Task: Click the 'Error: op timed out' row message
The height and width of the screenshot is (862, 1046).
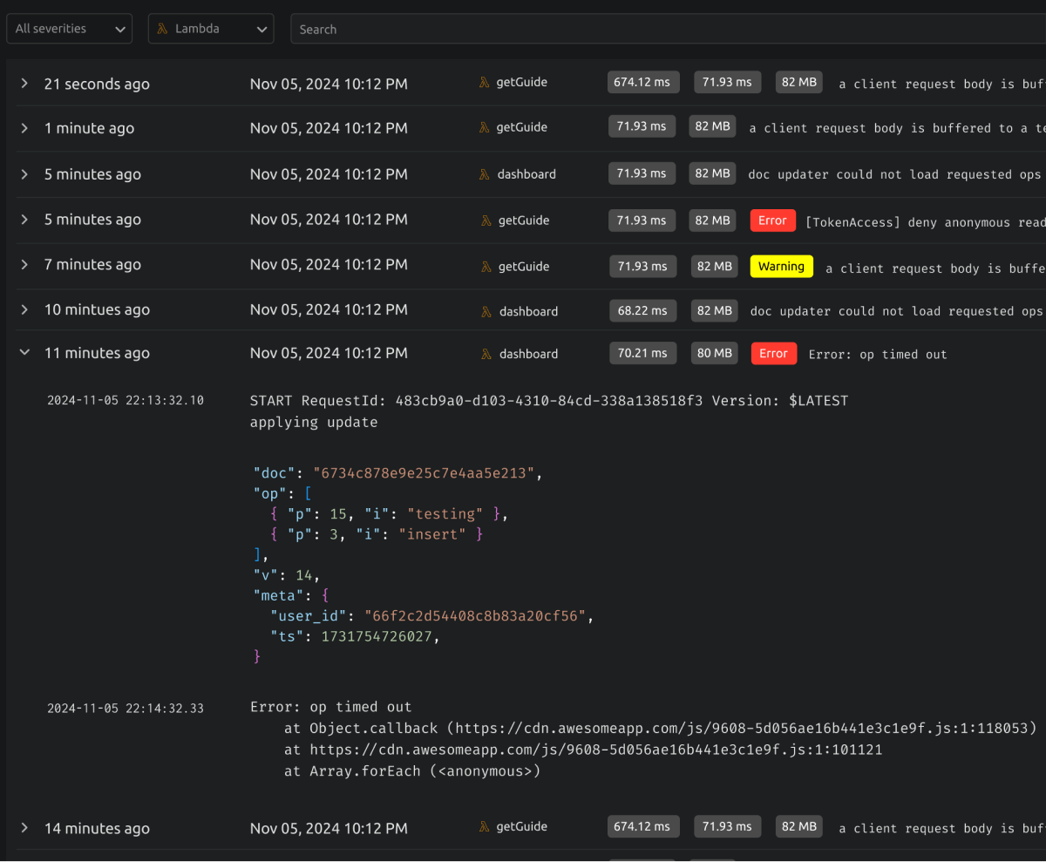Action: coord(878,355)
